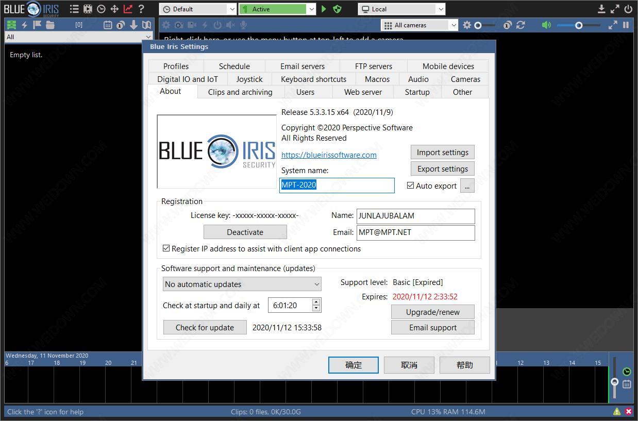Image resolution: width=638 pixels, height=421 pixels.
Task: Open the Keyboard shortcuts tab
Action: tap(313, 79)
